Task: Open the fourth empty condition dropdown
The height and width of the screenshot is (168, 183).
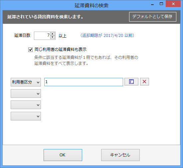Action: (26, 116)
